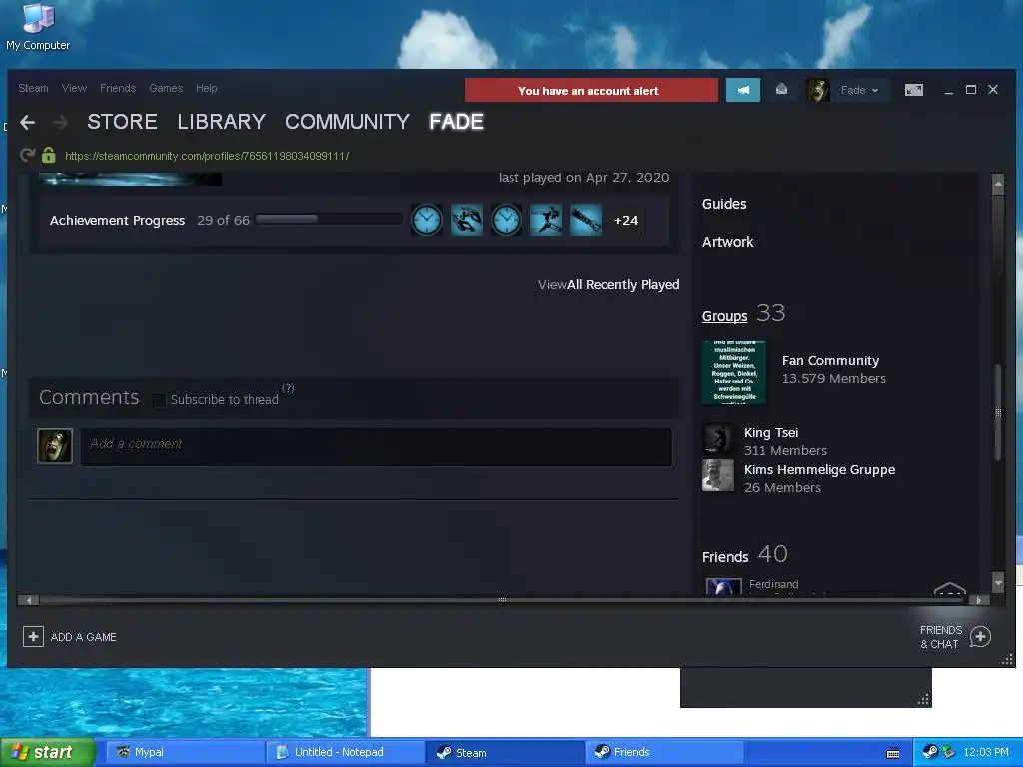
Task: Open King Tsei group name
Action: click(x=771, y=433)
